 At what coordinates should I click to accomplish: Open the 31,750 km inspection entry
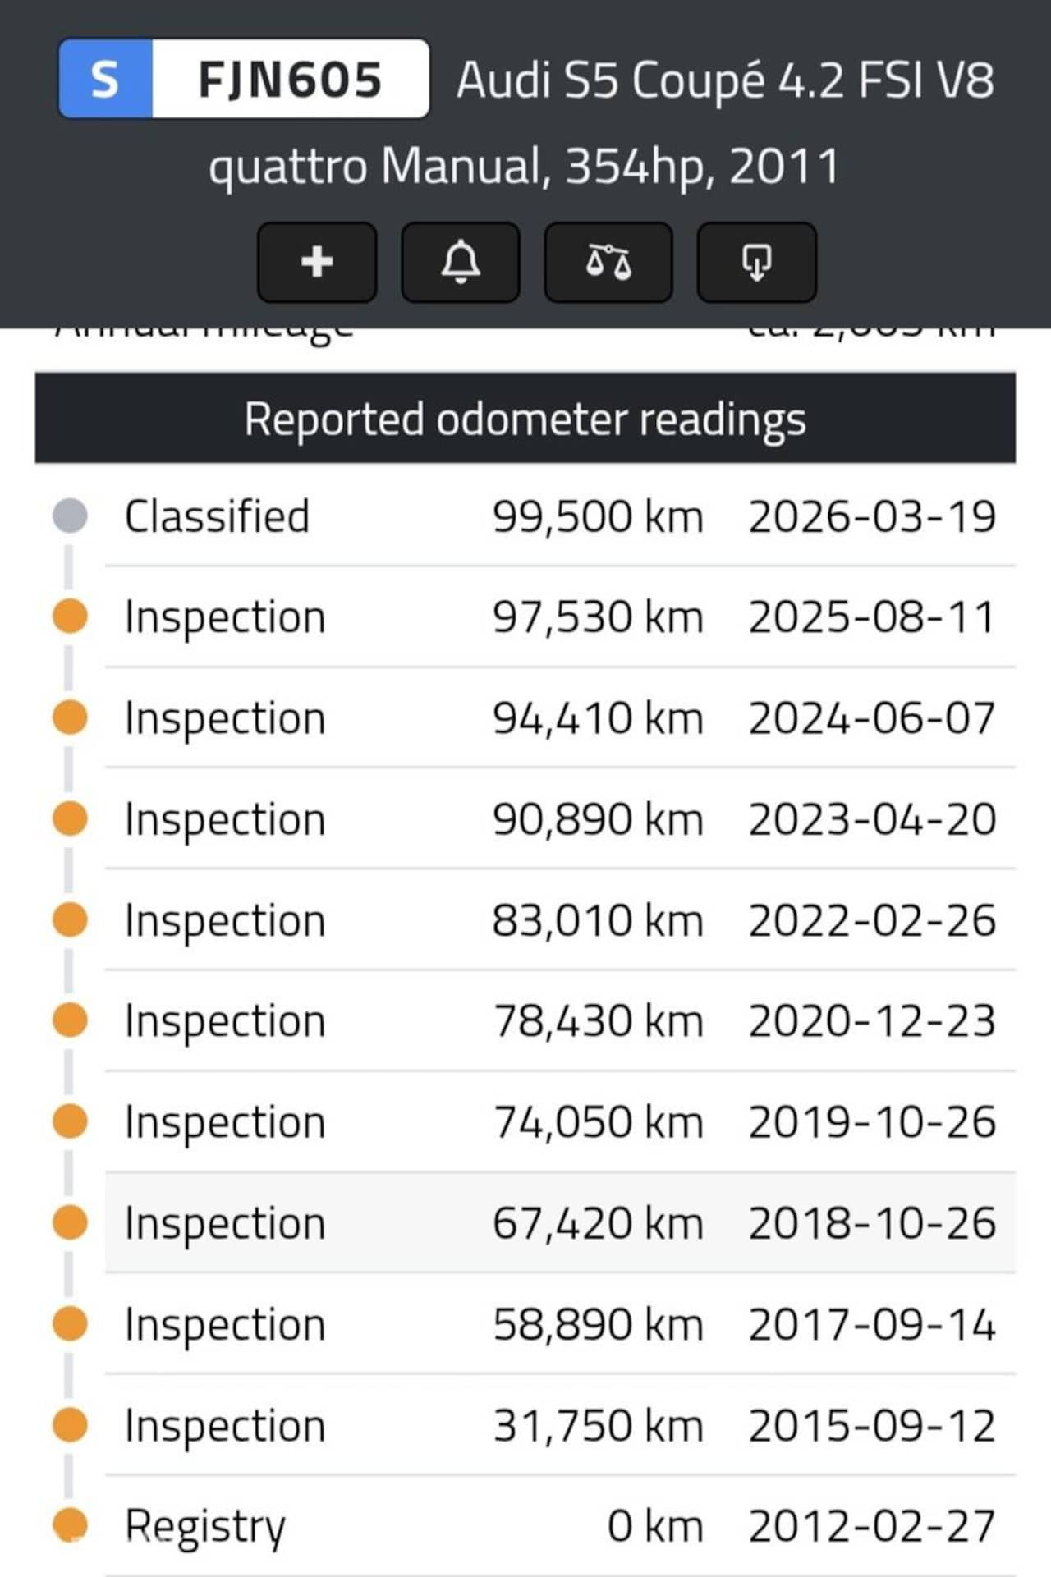[558, 1426]
